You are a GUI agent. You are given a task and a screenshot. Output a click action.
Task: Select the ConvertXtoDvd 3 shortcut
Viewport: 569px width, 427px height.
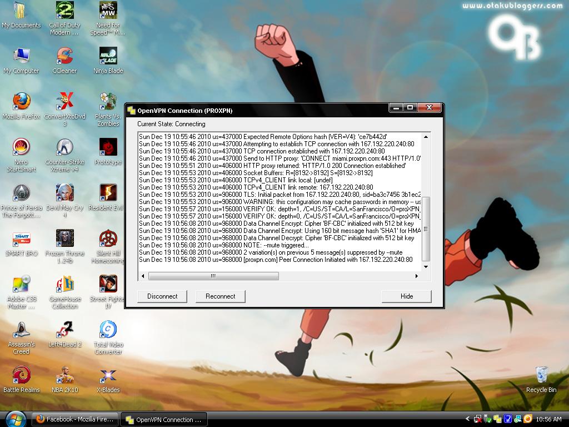(x=64, y=109)
